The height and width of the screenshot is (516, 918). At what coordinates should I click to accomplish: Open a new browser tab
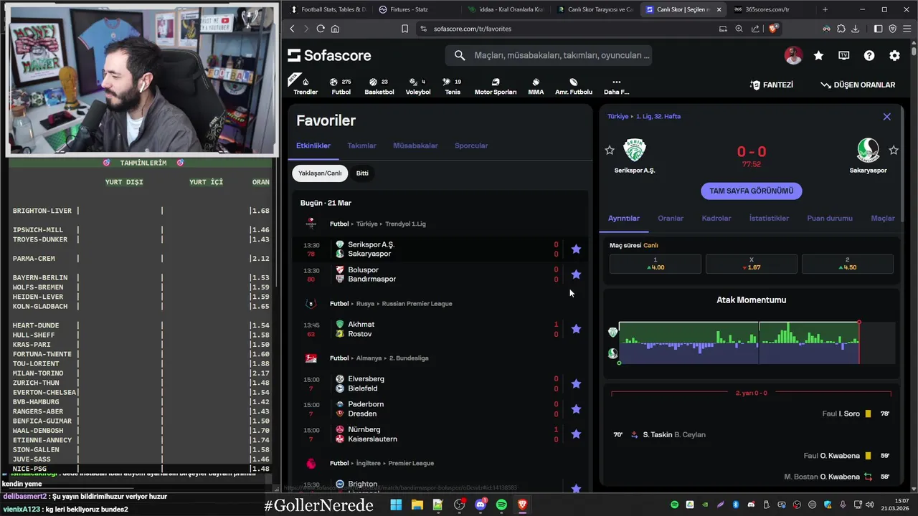825,9
